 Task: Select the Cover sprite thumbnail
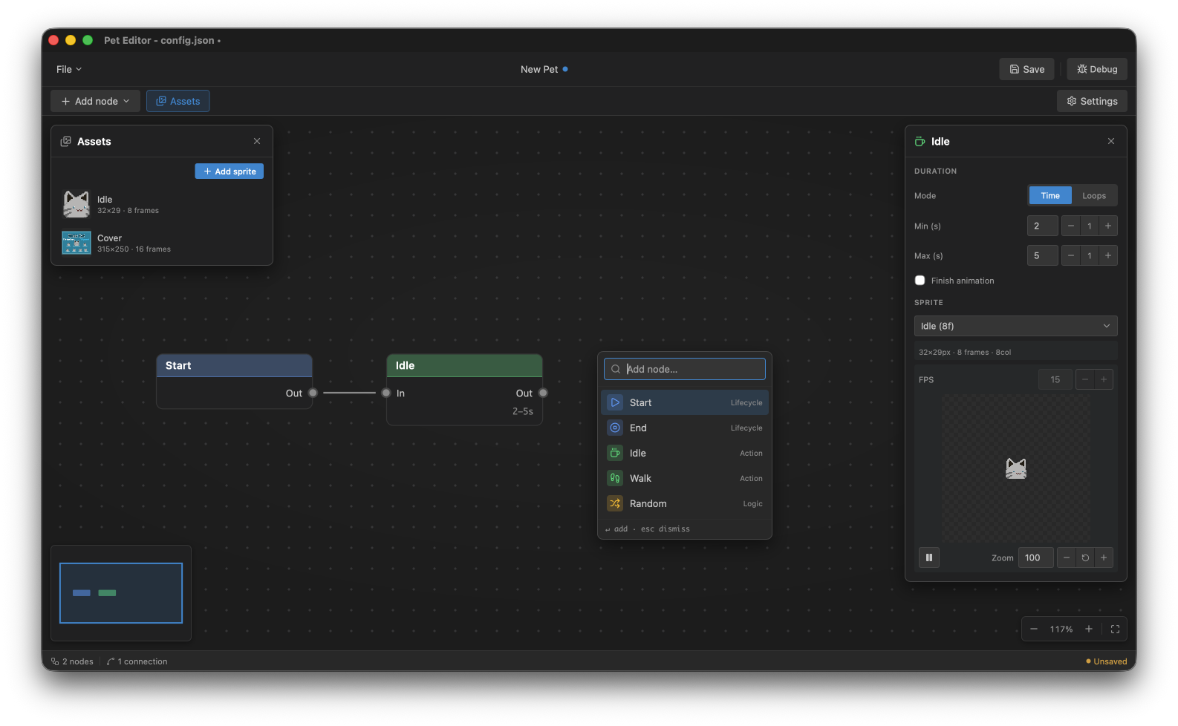[77, 243]
